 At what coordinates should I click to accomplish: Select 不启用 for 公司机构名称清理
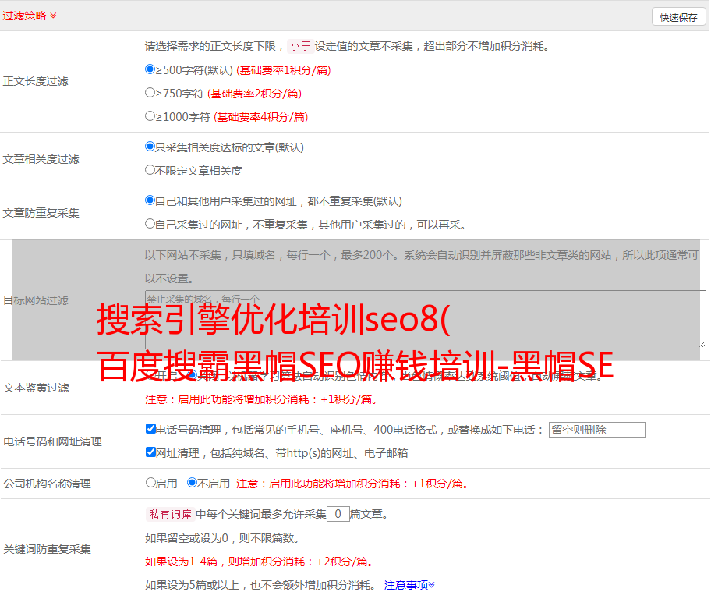click(192, 483)
